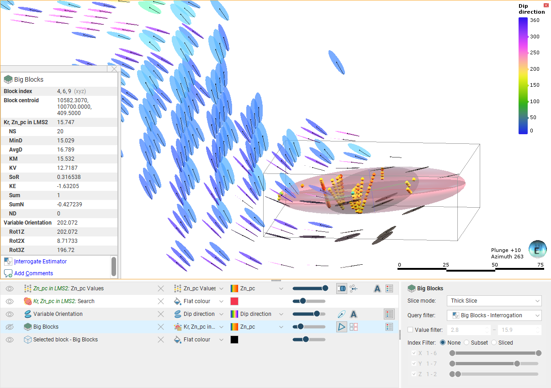The width and height of the screenshot is (551, 388).
Task: Click the red colour swatch for Search
Action: tap(234, 301)
